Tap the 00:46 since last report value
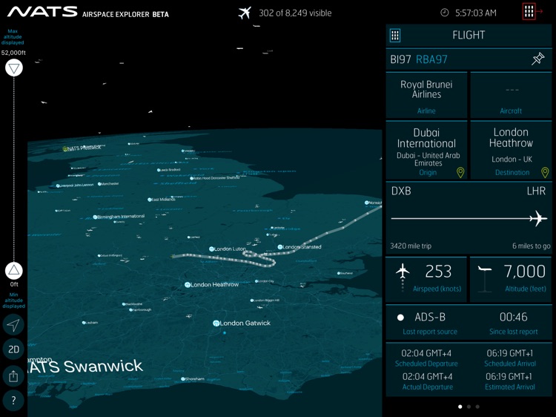The image size is (556, 417). 513,317
